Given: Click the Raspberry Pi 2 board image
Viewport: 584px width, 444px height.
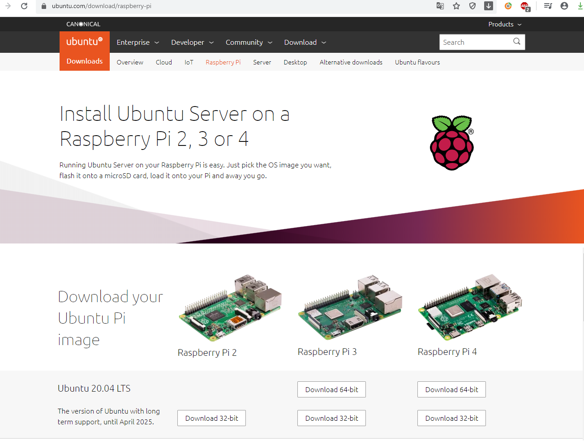Looking at the screenshot, I should (230, 308).
